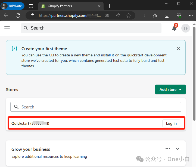This screenshot has height=167, width=196.
Task: Click the code braces theme icon
Action: [x=14, y=49]
